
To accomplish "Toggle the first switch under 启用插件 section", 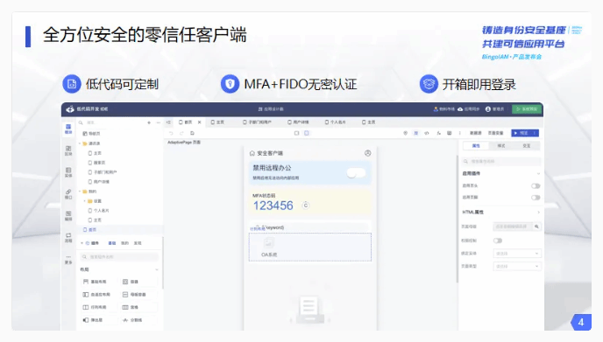I will pos(536,185).
